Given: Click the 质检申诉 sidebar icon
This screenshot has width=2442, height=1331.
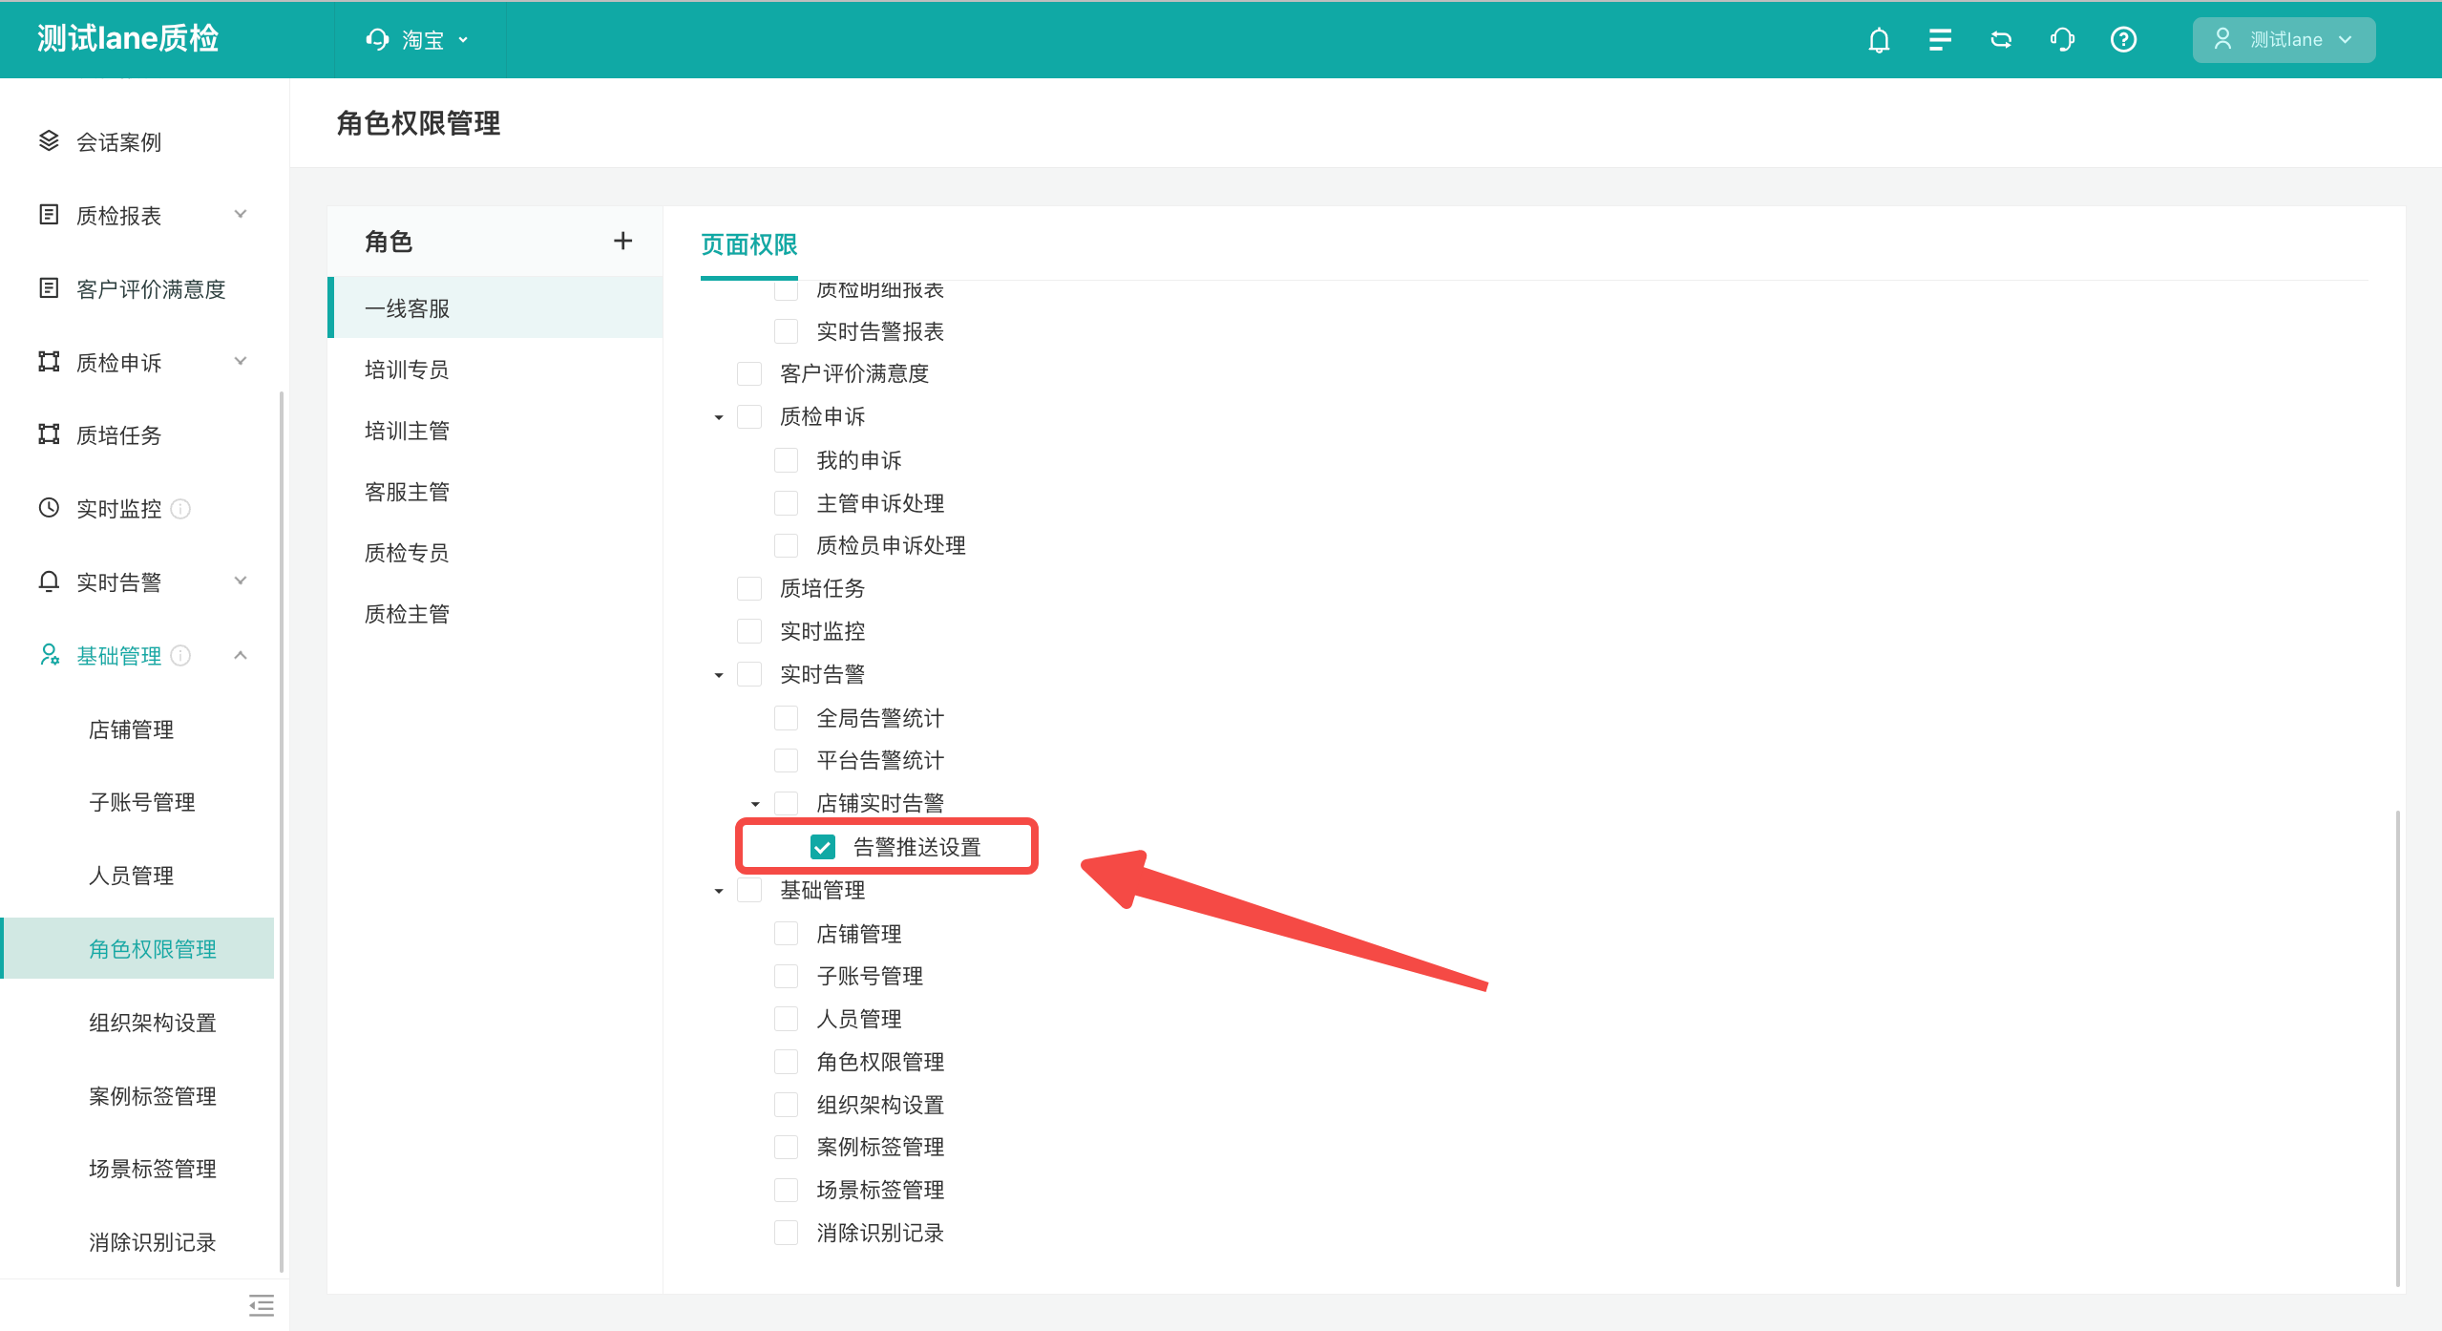Looking at the screenshot, I should (49, 362).
